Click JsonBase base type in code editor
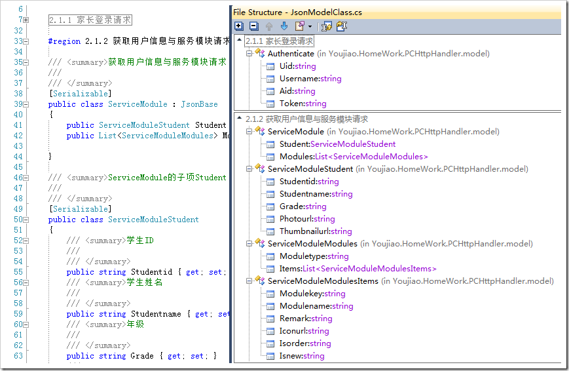The image size is (569, 371). (199, 104)
